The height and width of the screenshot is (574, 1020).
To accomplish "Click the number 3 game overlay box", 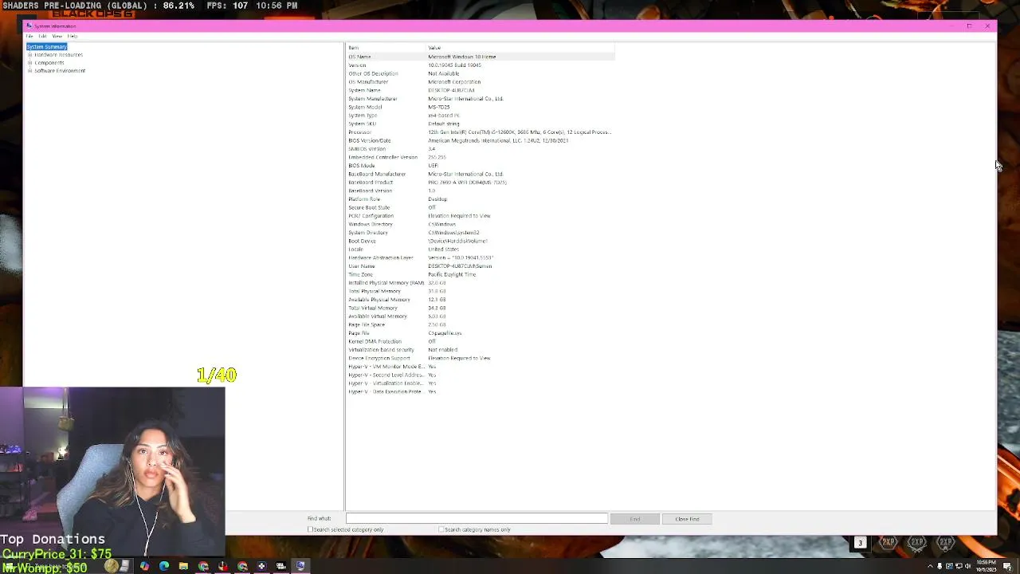I will tap(860, 543).
